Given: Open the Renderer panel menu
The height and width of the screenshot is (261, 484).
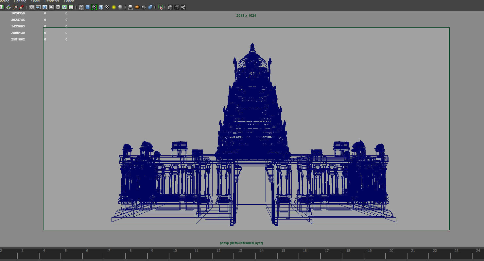Looking at the screenshot, I should [52, 1].
